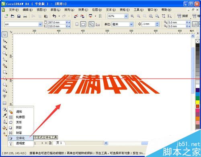This screenshot has height=157, width=201.
Task: Select the Text tool
Action: (4, 97)
